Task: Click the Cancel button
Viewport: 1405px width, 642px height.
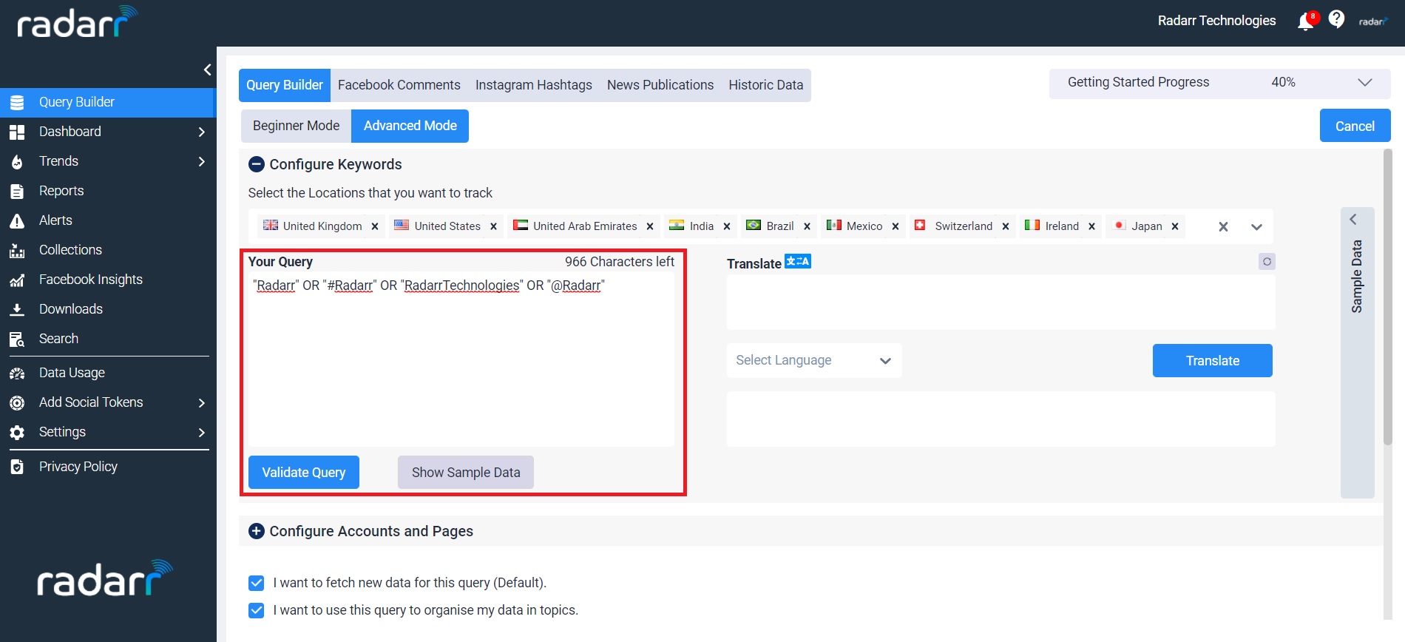Action: (1355, 126)
